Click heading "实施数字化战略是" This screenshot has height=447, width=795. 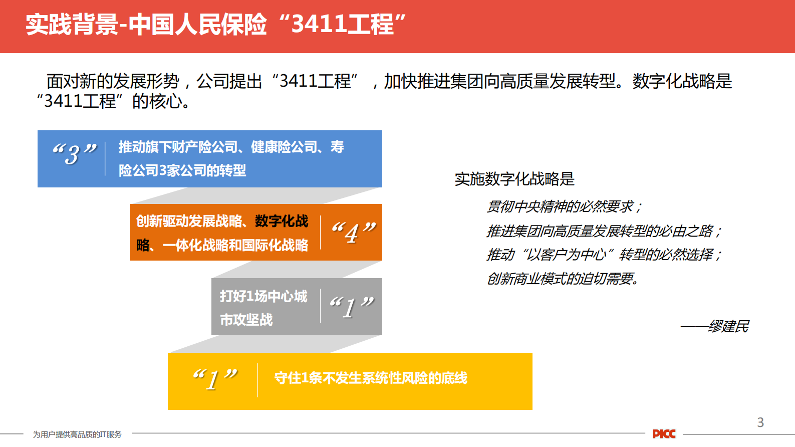[514, 179]
